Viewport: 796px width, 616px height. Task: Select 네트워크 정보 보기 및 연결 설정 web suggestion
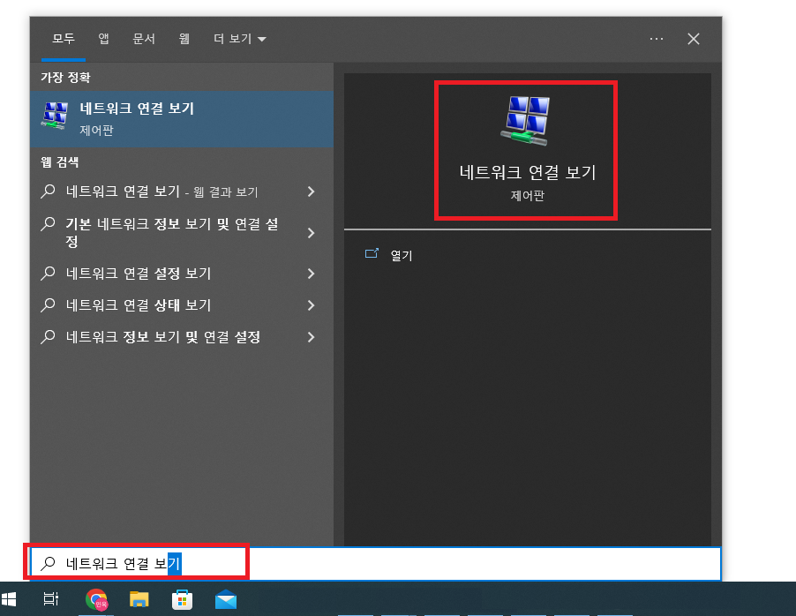[x=163, y=337]
